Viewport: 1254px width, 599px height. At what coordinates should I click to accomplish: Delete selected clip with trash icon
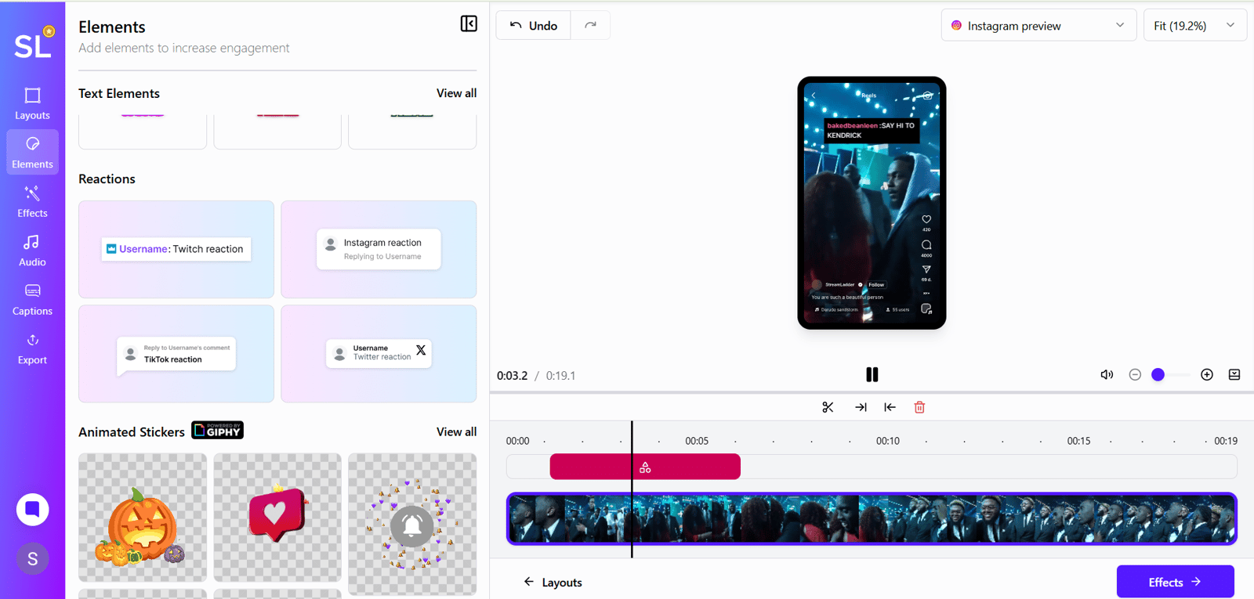tap(919, 407)
